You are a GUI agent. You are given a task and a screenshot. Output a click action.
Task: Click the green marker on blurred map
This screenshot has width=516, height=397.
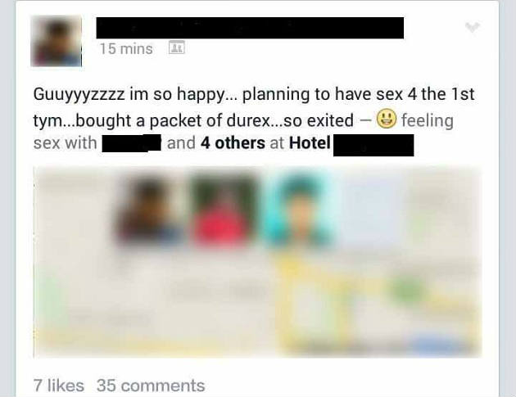coord(407,290)
